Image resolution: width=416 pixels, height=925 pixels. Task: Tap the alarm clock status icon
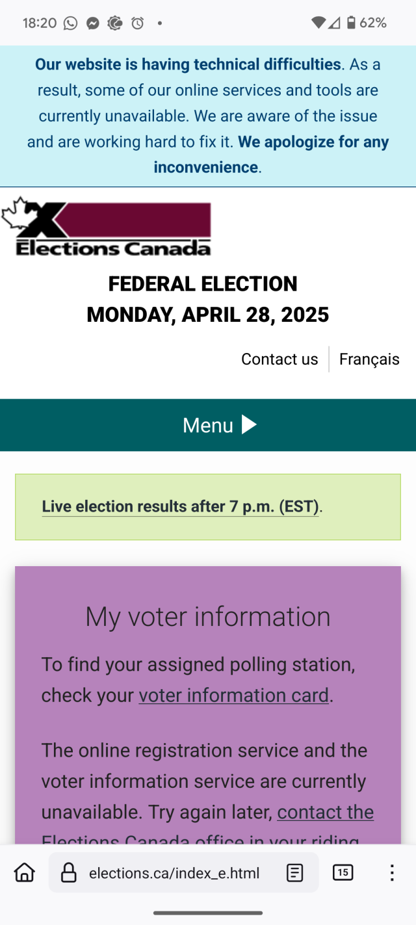(x=138, y=23)
